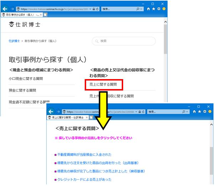The image size is (215, 186).
Task: Open the 小口現金に関する質問 link
Action: pos(26,79)
